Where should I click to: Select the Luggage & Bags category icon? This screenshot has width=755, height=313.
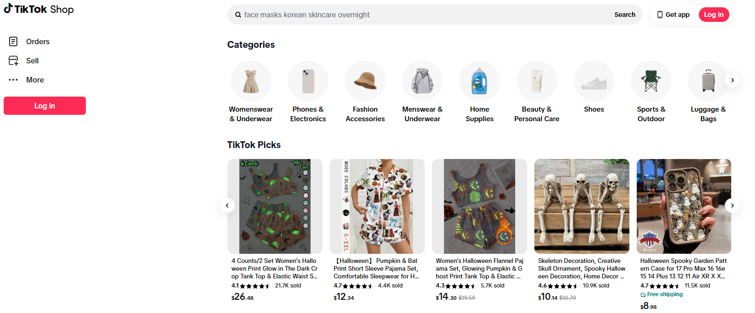(x=708, y=81)
